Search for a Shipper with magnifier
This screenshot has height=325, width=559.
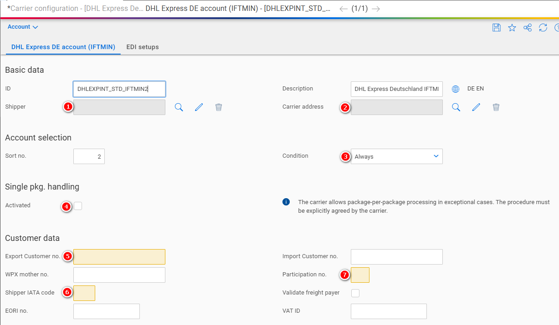[179, 107]
